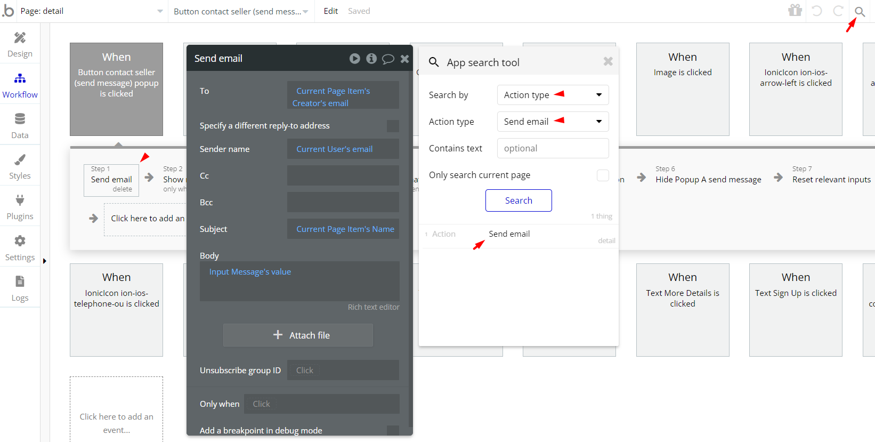Click the Sender name Current User's email field
Viewport: 875px width, 442px height.
pos(343,149)
